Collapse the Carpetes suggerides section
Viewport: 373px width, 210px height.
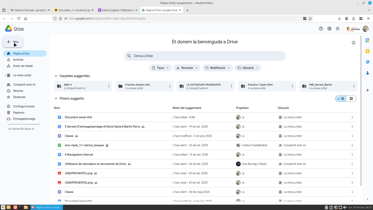[56, 76]
